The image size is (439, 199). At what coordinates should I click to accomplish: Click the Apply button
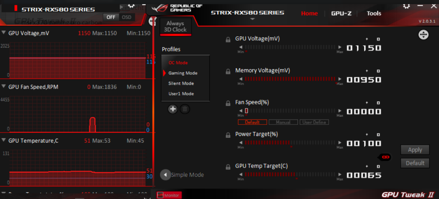point(415,150)
